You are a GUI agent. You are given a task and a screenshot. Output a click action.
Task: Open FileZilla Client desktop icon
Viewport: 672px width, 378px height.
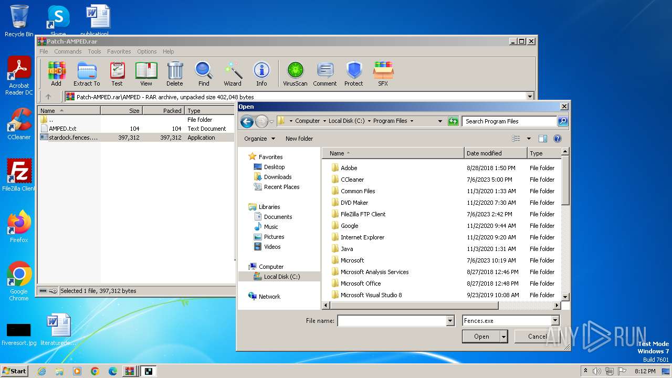pyautogui.click(x=19, y=175)
